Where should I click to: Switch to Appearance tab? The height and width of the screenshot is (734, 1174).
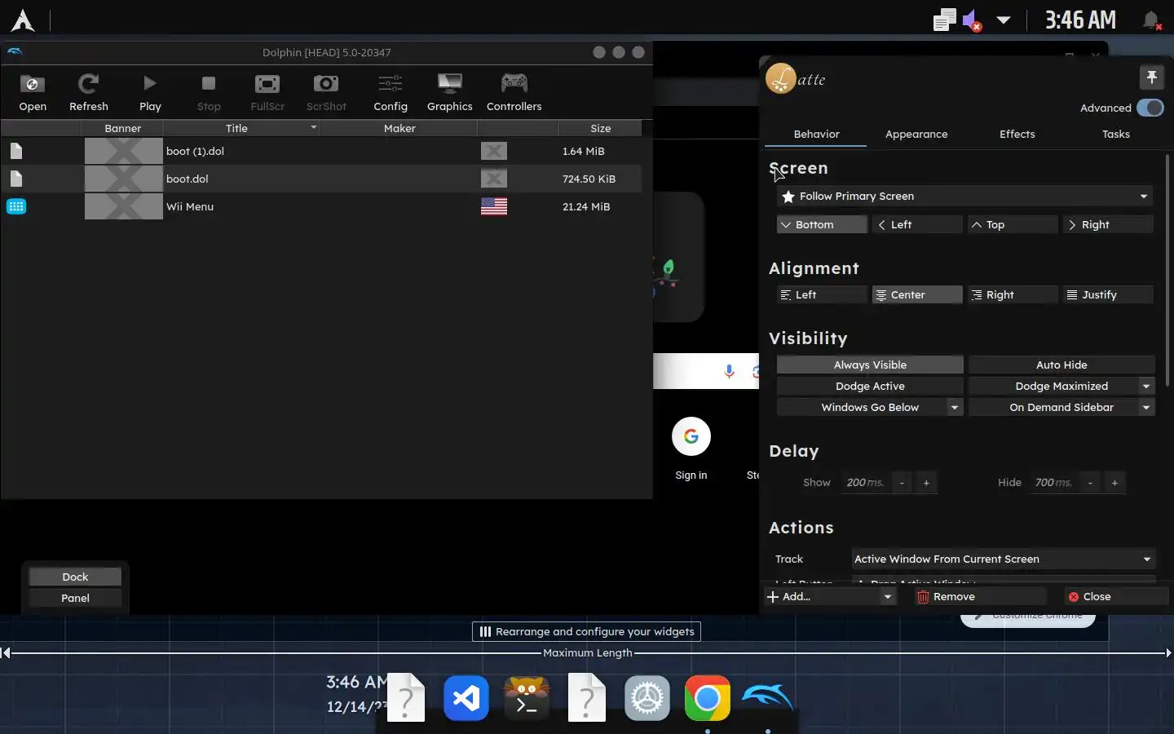point(916,134)
